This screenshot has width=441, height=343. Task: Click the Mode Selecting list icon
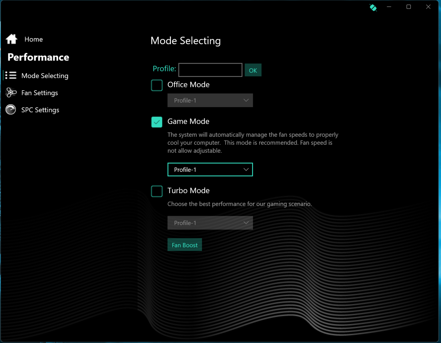(x=11, y=75)
